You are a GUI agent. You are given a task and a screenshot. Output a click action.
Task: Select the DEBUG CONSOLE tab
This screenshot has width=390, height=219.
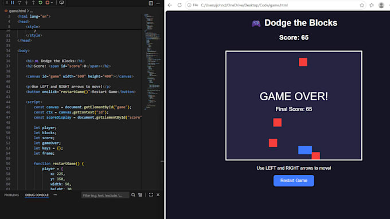[37, 195]
